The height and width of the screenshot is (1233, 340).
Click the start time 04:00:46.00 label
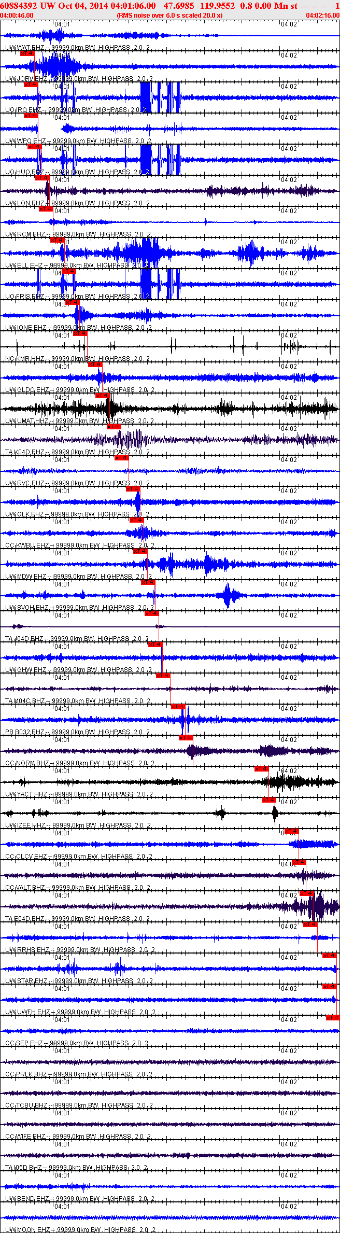(x=17, y=15)
